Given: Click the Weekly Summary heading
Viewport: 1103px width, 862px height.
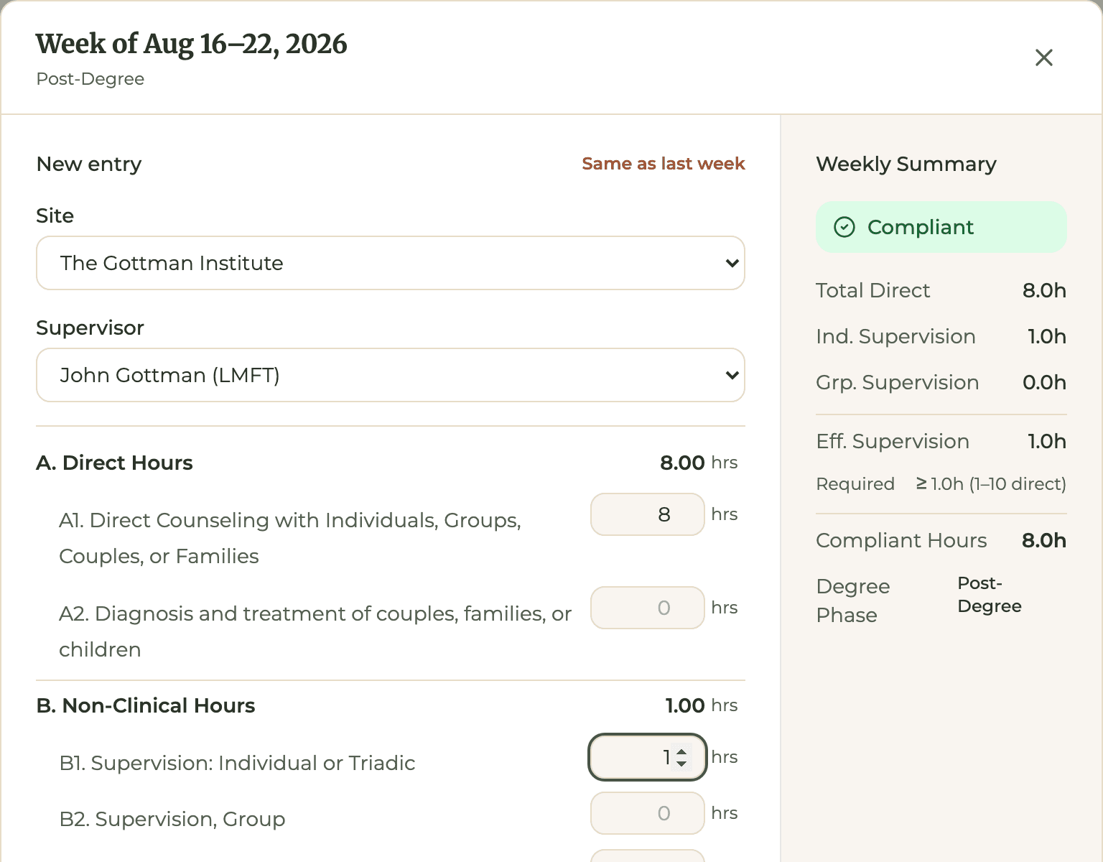Looking at the screenshot, I should [906, 164].
